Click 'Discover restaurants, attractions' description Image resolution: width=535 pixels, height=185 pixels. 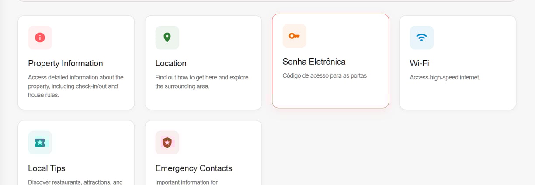click(x=75, y=182)
